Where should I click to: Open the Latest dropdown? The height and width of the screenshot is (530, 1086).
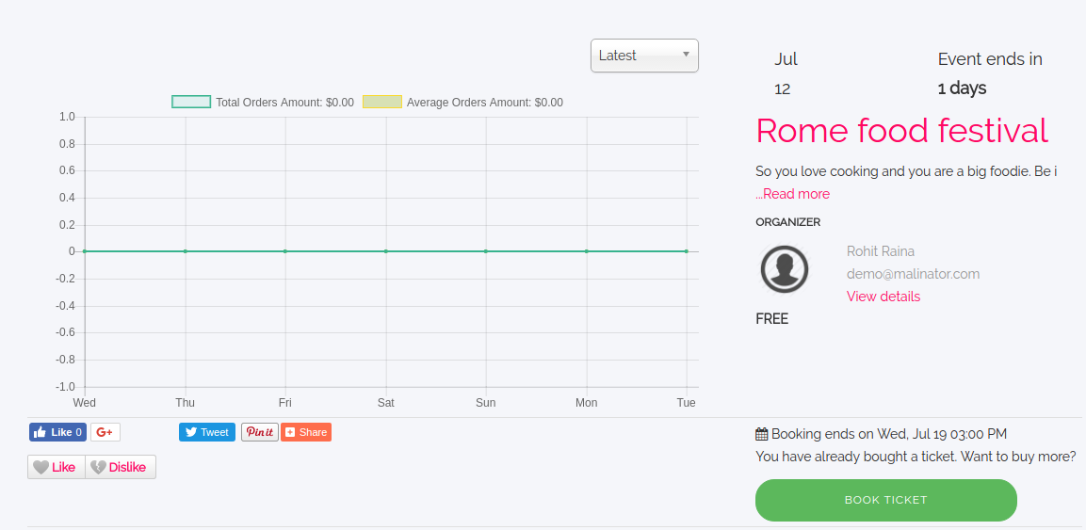tap(644, 56)
